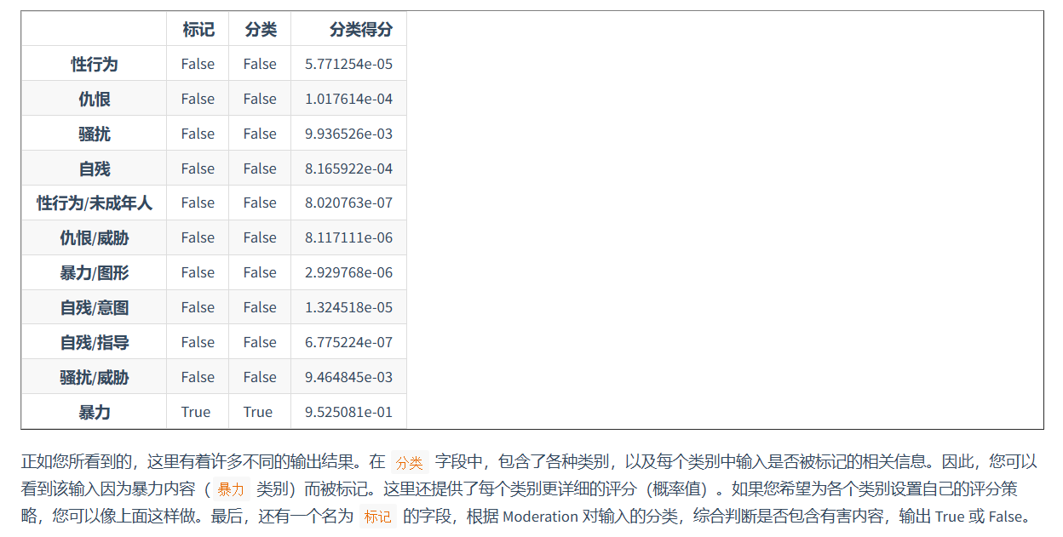Click the 自残/意图 row header
The width and height of the screenshot is (1063, 537).
point(94,308)
